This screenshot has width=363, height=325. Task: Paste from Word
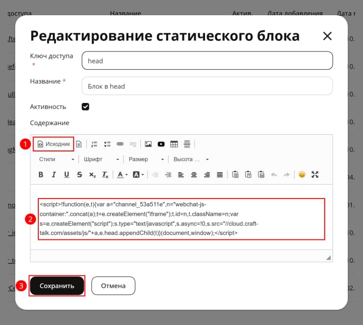tap(261, 175)
